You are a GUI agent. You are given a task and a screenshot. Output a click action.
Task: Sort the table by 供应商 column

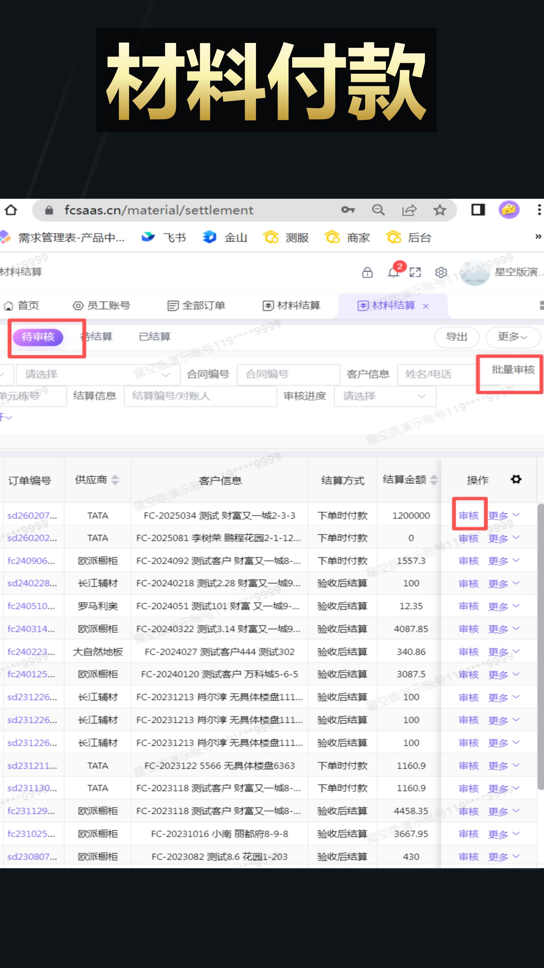point(116,480)
